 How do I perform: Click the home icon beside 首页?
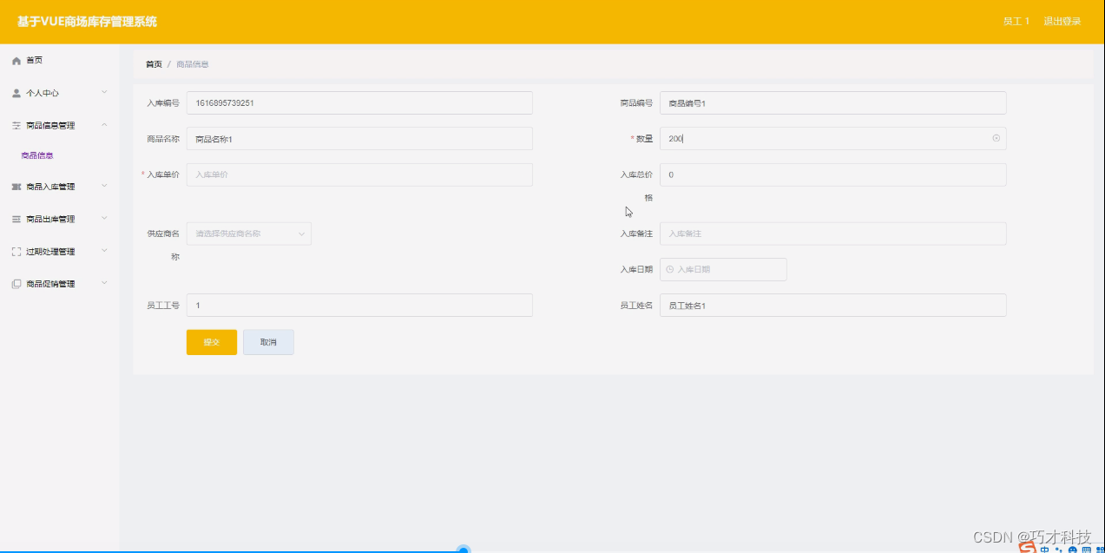coord(16,60)
